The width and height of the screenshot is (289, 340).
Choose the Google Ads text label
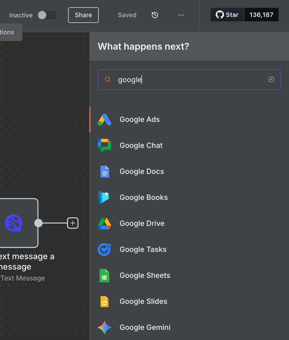(x=140, y=120)
